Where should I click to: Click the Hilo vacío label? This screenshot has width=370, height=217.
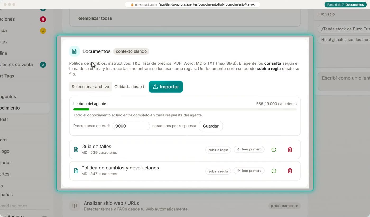coord(326,14)
